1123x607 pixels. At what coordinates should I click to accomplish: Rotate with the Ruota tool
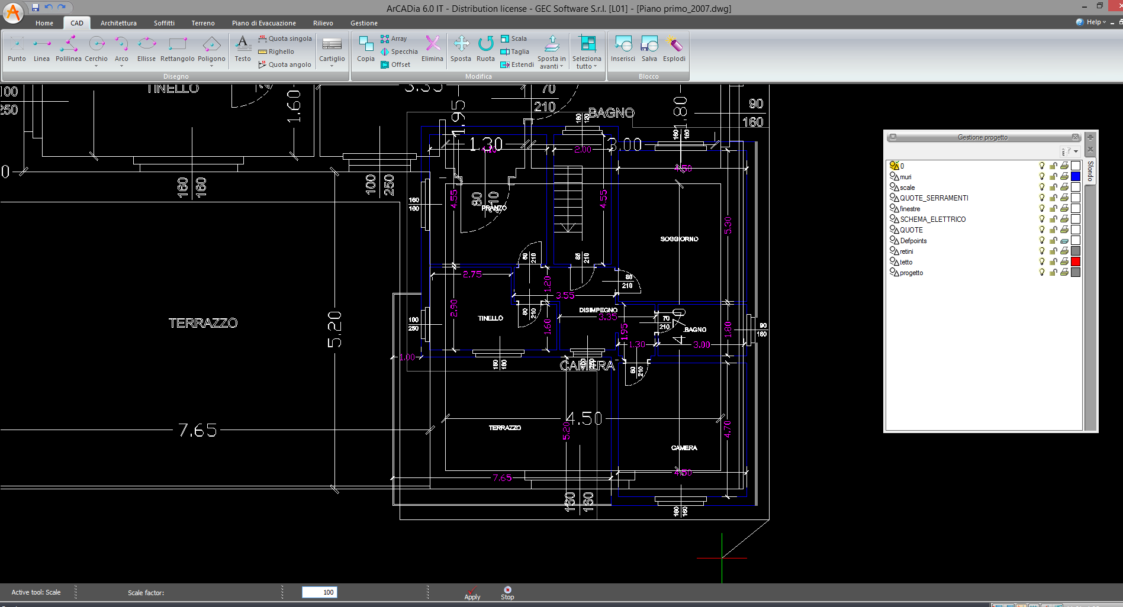[x=485, y=49]
